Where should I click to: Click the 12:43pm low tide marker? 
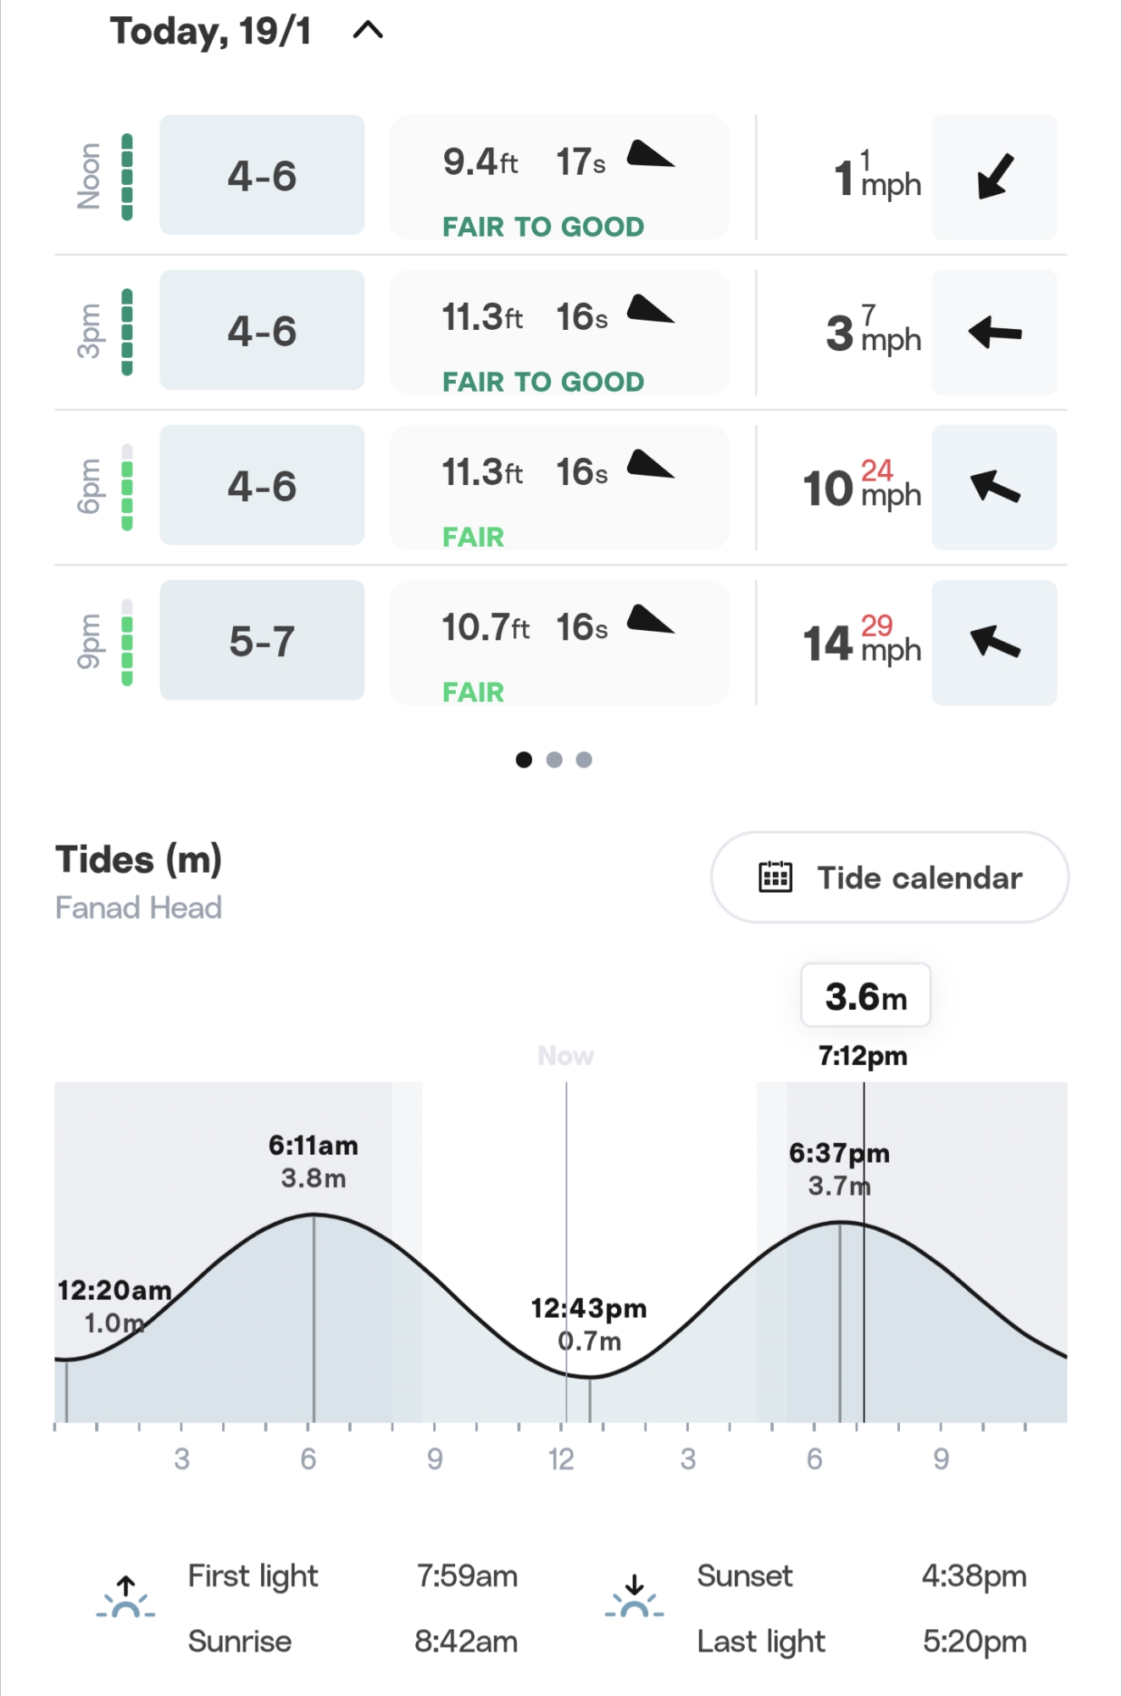(x=590, y=1376)
